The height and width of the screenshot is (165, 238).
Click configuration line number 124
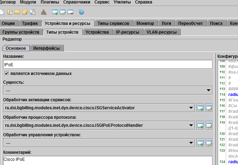(x=222, y=161)
